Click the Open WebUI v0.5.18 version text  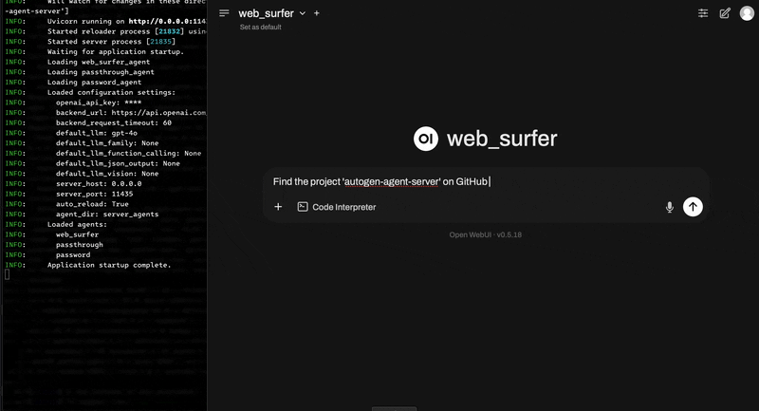tap(486, 234)
